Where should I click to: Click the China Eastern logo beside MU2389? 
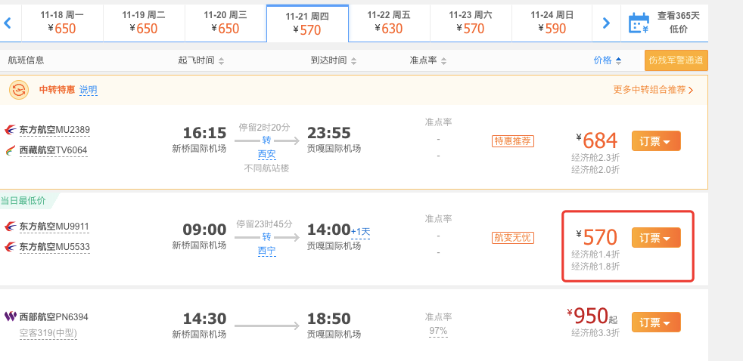coord(11,130)
